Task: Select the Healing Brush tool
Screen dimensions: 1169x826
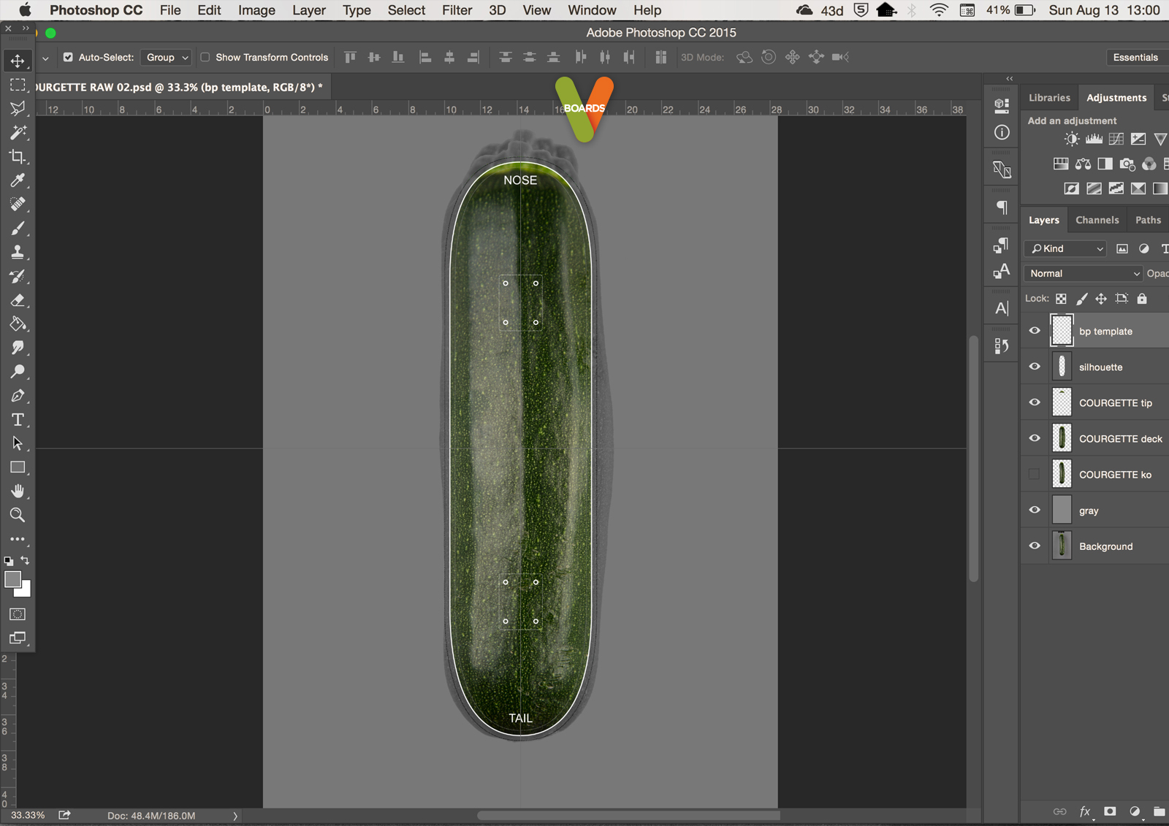Action: point(18,204)
